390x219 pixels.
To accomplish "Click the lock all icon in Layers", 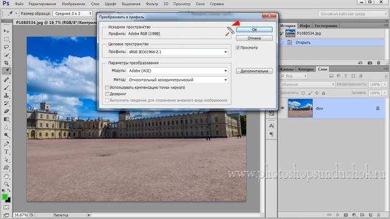I will tap(324, 93).
